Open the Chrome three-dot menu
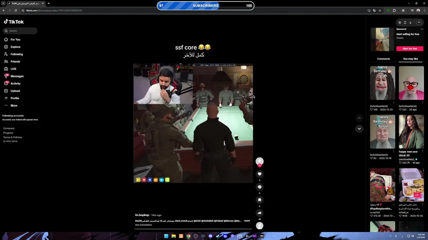The width and height of the screenshot is (428, 240). pyautogui.click(x=424, y=10)
